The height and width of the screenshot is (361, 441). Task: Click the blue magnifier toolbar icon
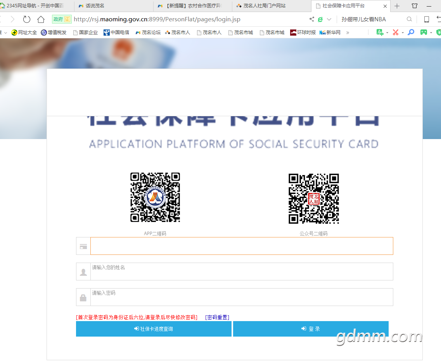pos(411,32)
